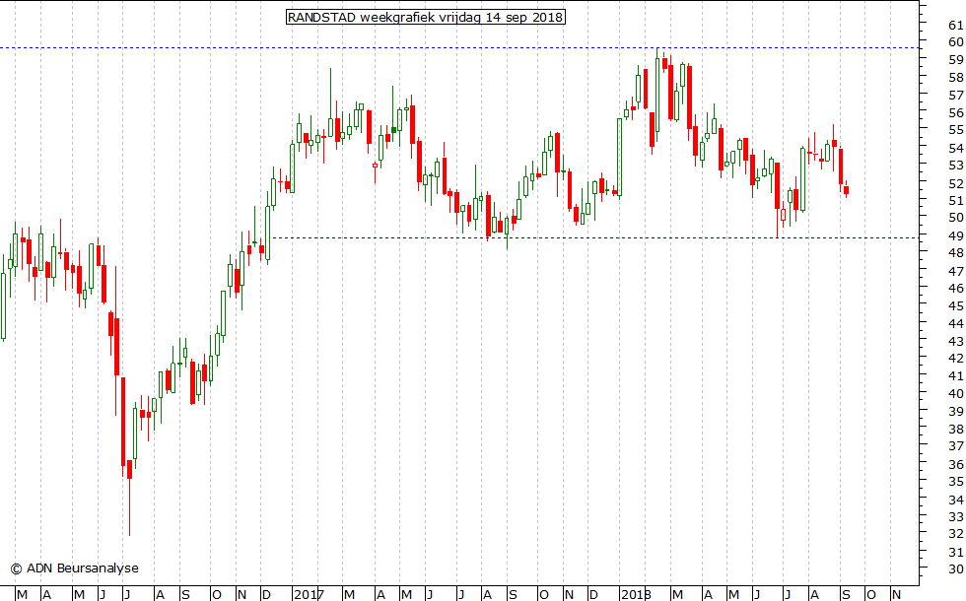Pick the 50 price level label
966x601 pixels.
tap(955, 218)
